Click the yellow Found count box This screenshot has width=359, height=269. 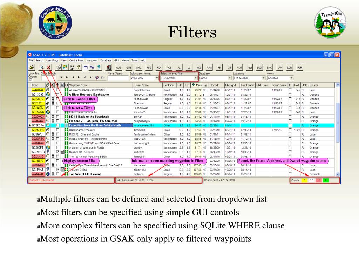click(304, 180)
